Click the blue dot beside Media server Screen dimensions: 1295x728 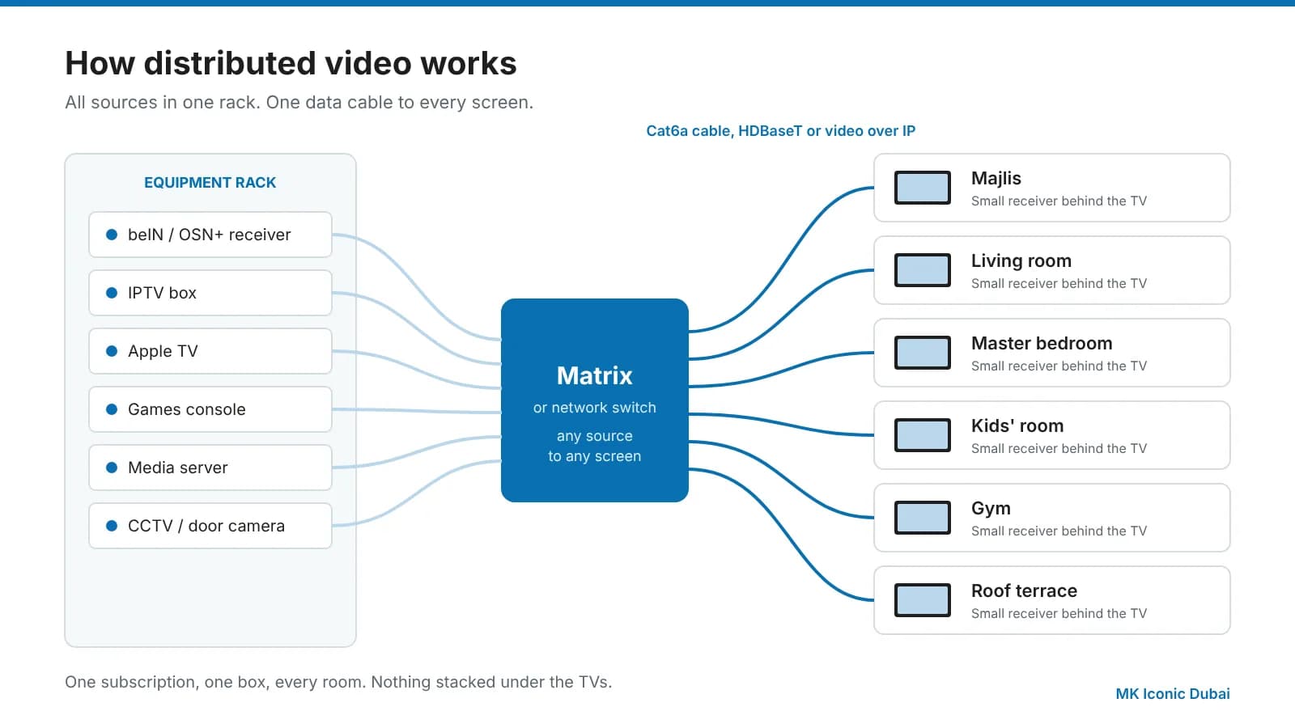point(112,468)
